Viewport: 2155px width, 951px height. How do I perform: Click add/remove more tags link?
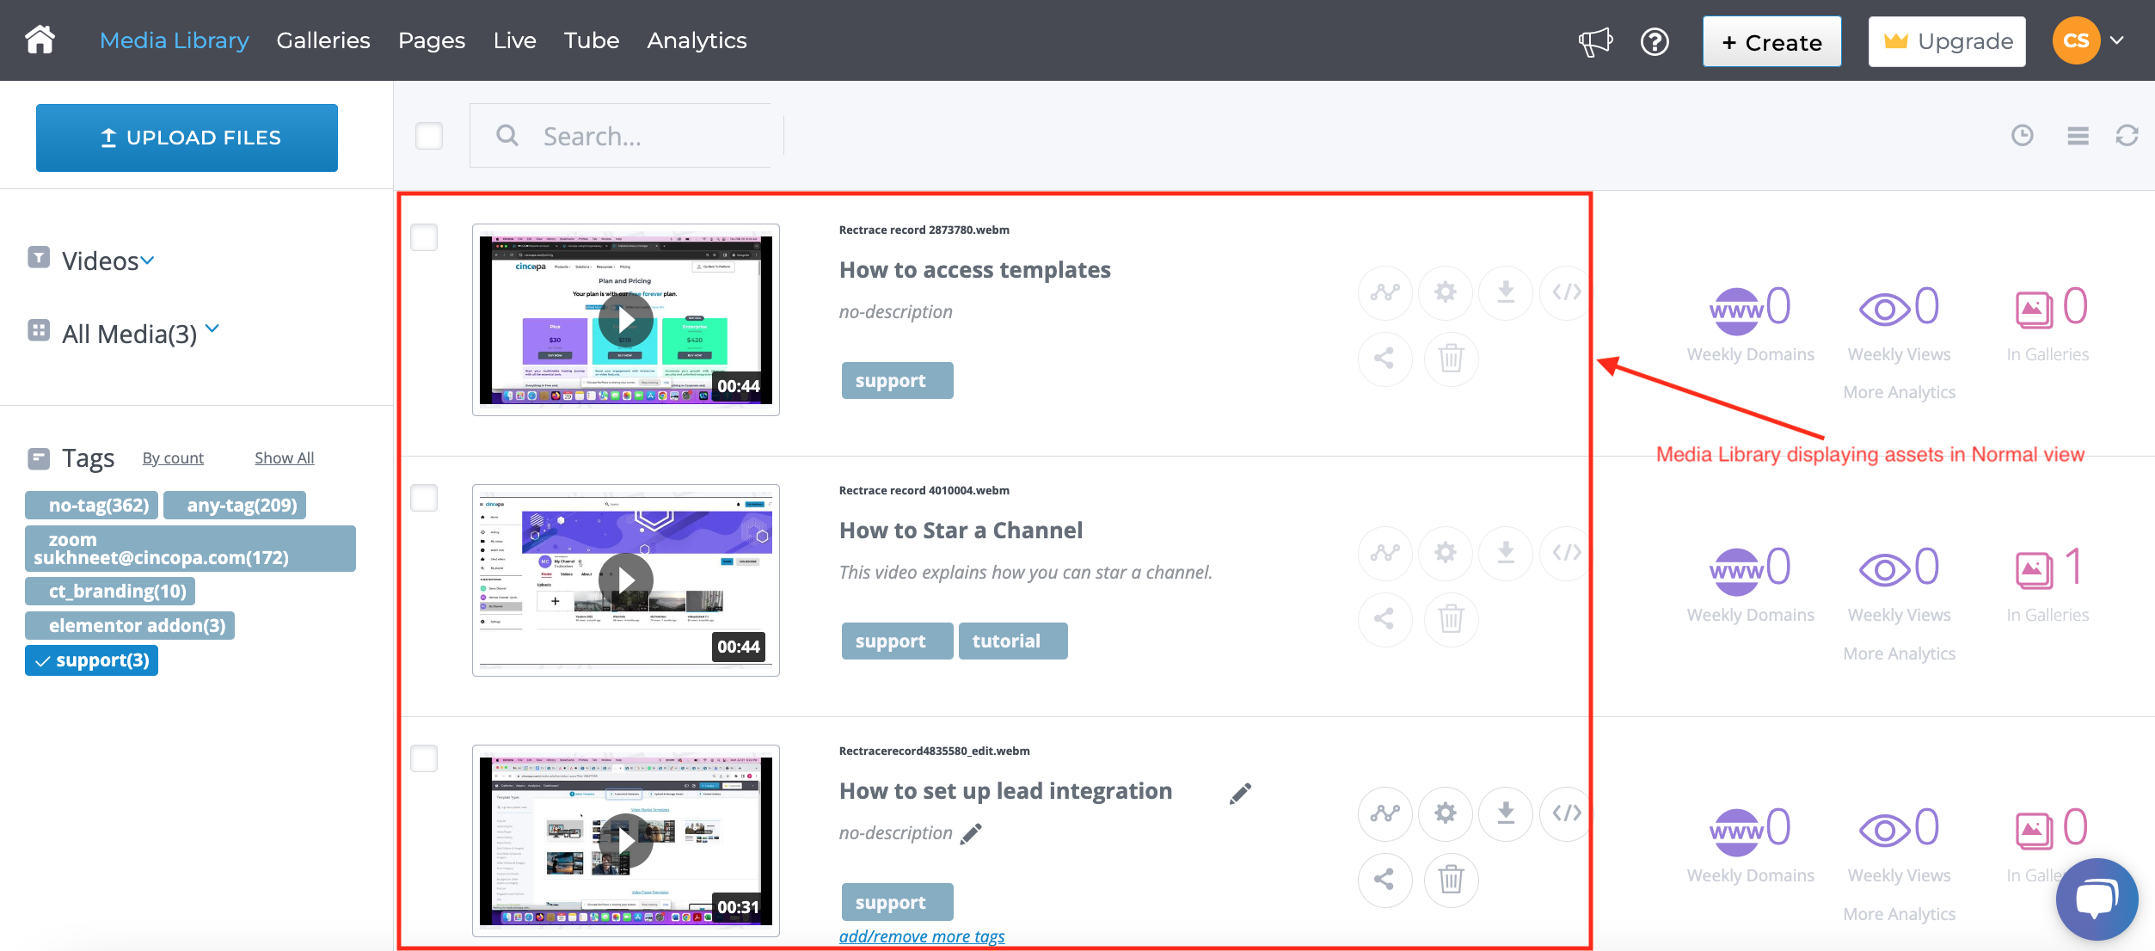click(x=921, y=936)
